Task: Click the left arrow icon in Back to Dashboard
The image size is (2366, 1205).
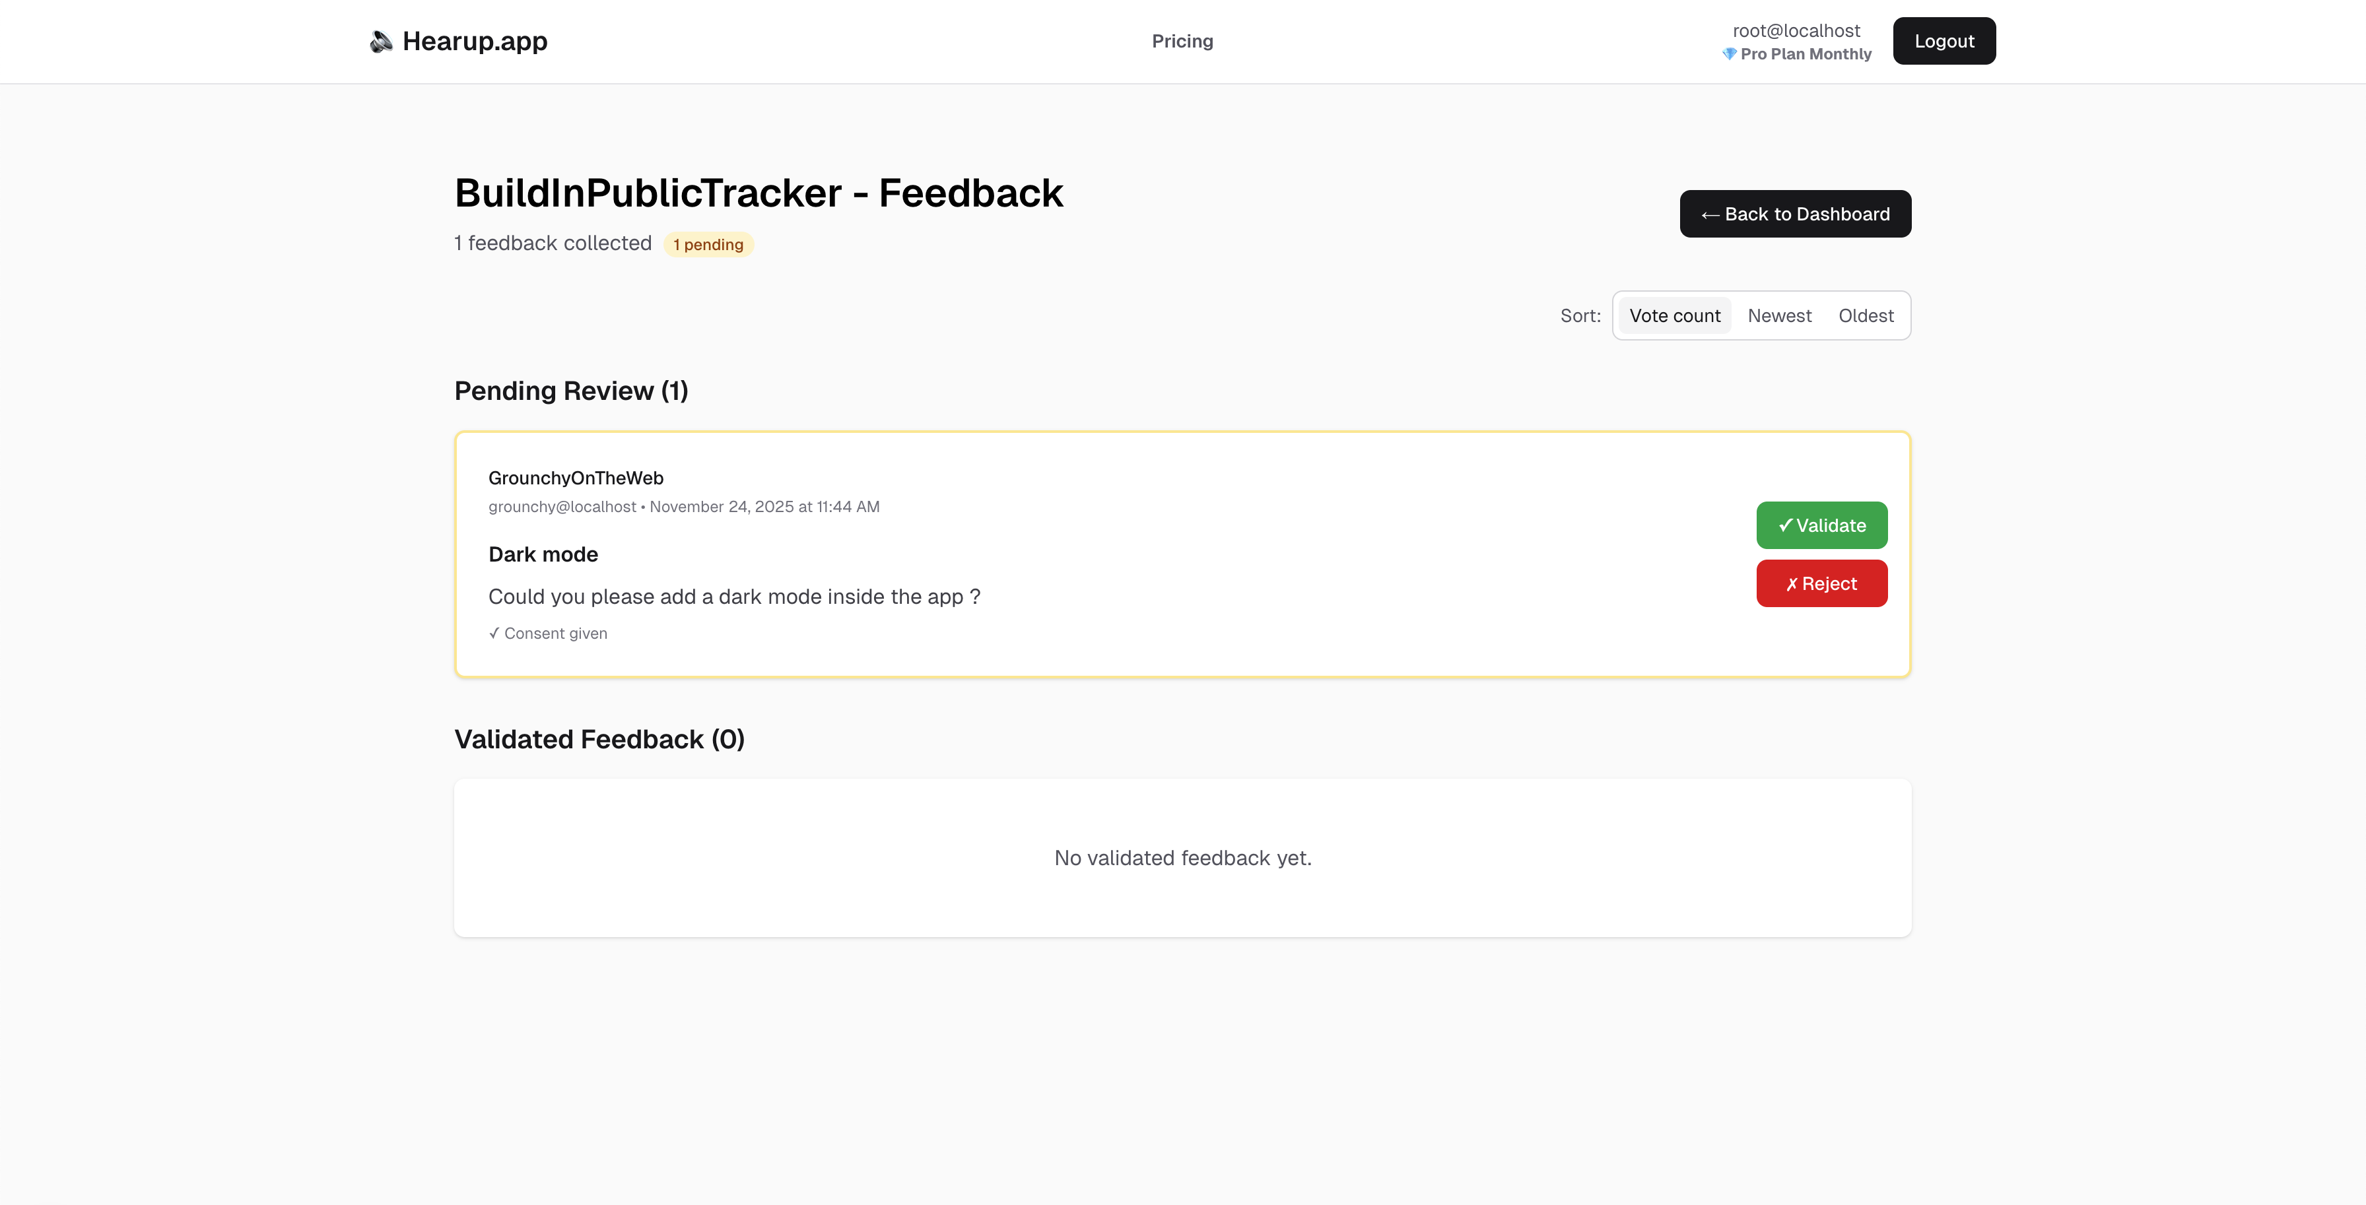Action: coord(1711,213)
